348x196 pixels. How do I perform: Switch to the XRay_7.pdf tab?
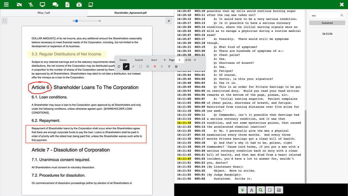(43, 13)
